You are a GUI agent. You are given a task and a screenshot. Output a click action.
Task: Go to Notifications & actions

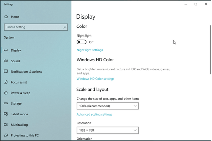pyautogui.click(x=26, y=71)
